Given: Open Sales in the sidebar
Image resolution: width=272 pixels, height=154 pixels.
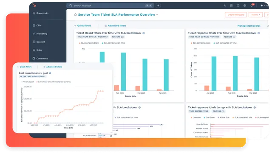Looking at the screenshot, I should (37, 50).
